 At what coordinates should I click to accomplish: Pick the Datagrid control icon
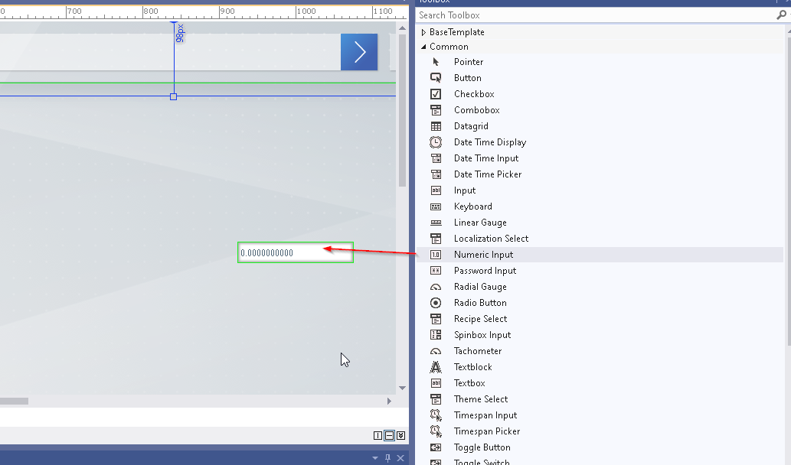tap(436, 126)
